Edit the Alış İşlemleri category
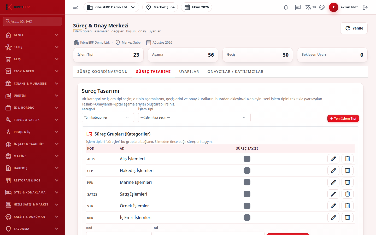376x235 pixels. [333, 159]
